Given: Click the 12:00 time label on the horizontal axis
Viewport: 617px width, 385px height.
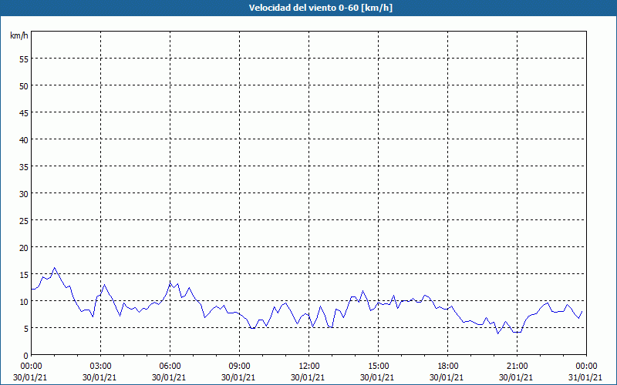Looking at the screenshot, I should click(x=308, y=366).
